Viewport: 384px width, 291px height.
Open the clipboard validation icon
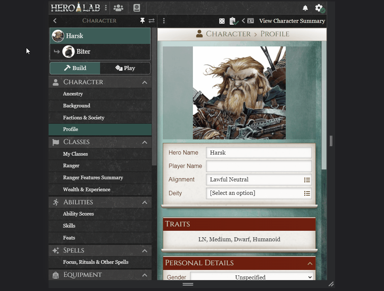234,21
